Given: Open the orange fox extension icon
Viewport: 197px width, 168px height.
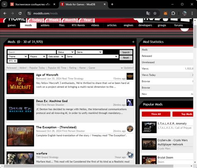Looking at the screenshot, I should pos(165,13).
